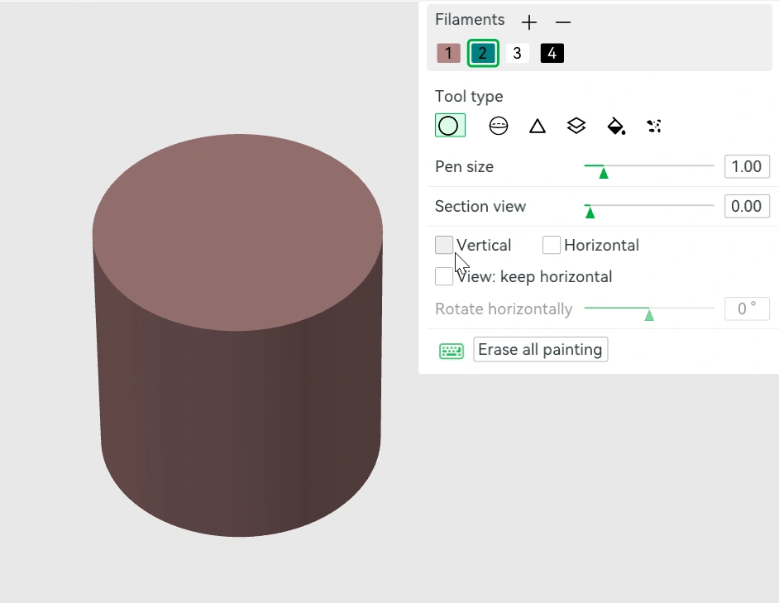Remove a filament with the minus icon
The height and width of the screenshot is (603, 779).
pos(563,22)
